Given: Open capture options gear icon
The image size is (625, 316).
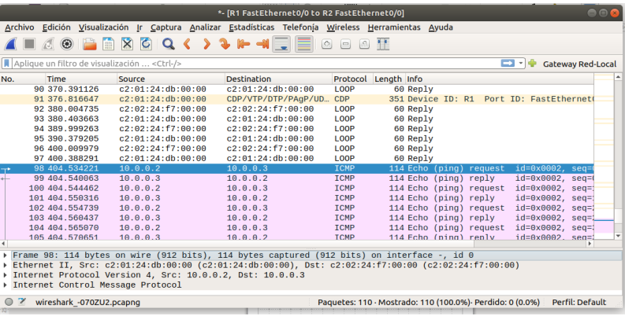Looking at the screenshot, I should tap(66, 44).
